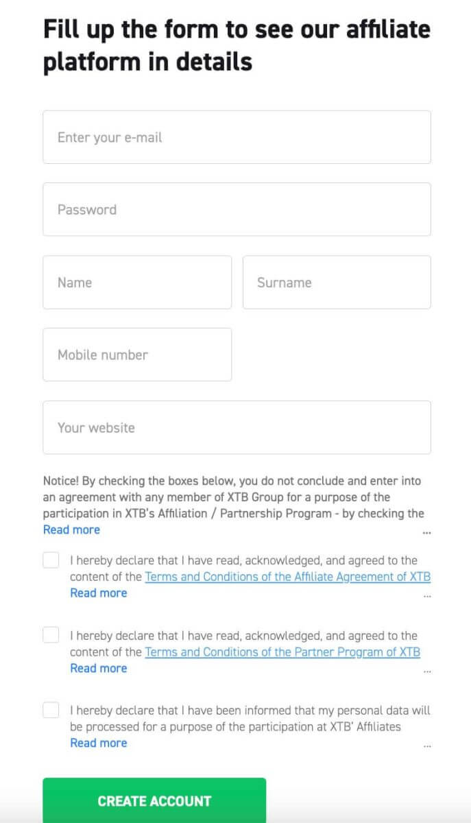Check the Affiliate Agreement declaration checkbox
Viewport: 471px width, 823px height.
point(51,560)
